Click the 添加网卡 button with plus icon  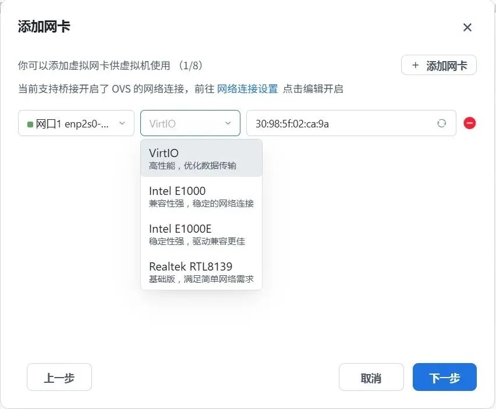(439, 65)
